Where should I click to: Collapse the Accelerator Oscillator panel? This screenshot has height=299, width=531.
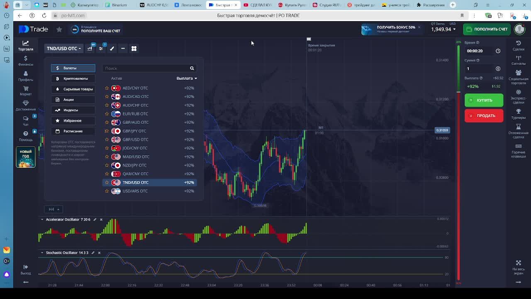[42, 220]
